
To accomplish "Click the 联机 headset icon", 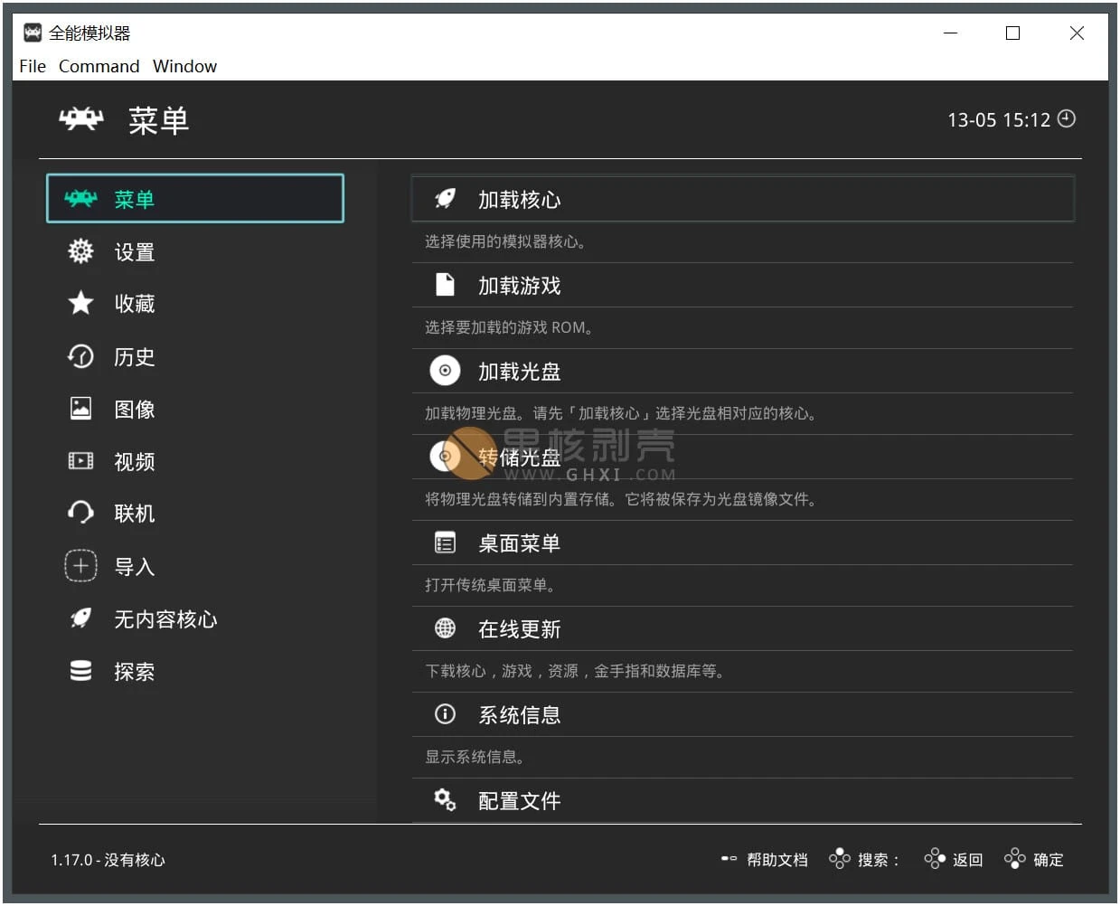I will point(80,513).
